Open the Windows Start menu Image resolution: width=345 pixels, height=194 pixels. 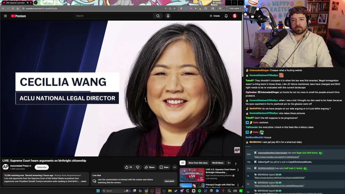tap(98, 191)
